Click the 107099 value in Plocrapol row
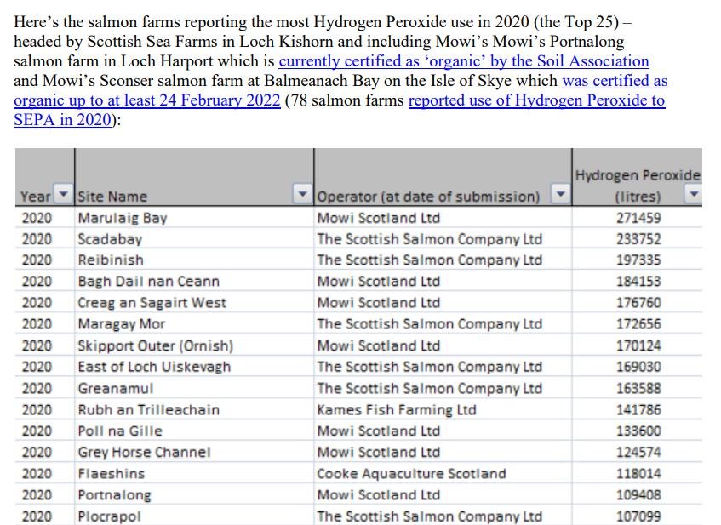721x525 pixels. pyautogui.click(x=638, y=516)
